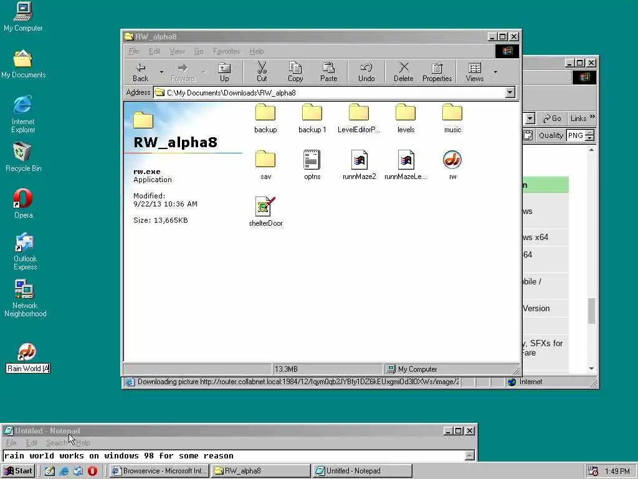
Task: Open the Notepad Edit menu
Action: click(31, 443)
